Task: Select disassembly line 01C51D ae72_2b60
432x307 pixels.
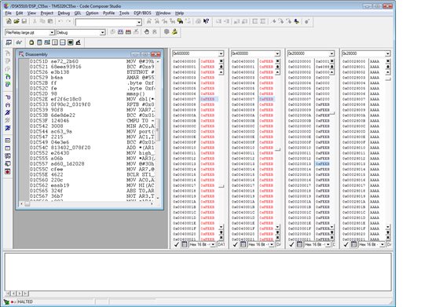Action: tap(93, 61)
